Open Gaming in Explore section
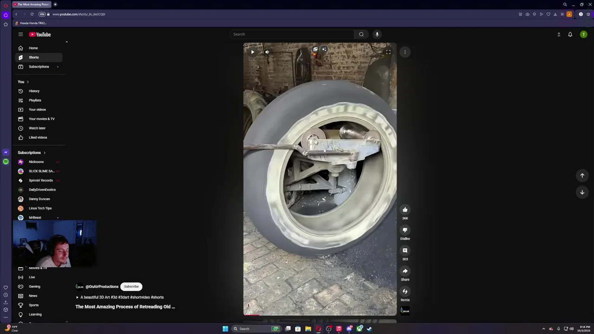Viewport: 594px width, 334px height. (39, 287)
